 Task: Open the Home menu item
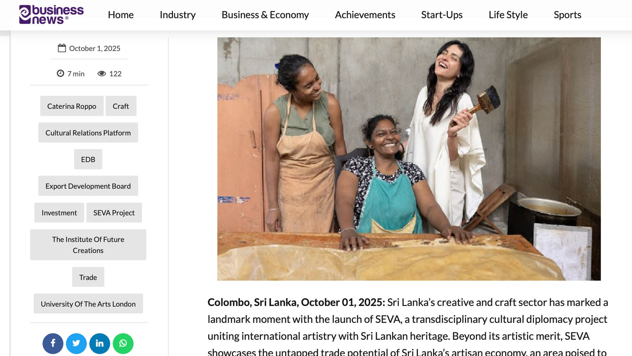click(x=120, y=15)
